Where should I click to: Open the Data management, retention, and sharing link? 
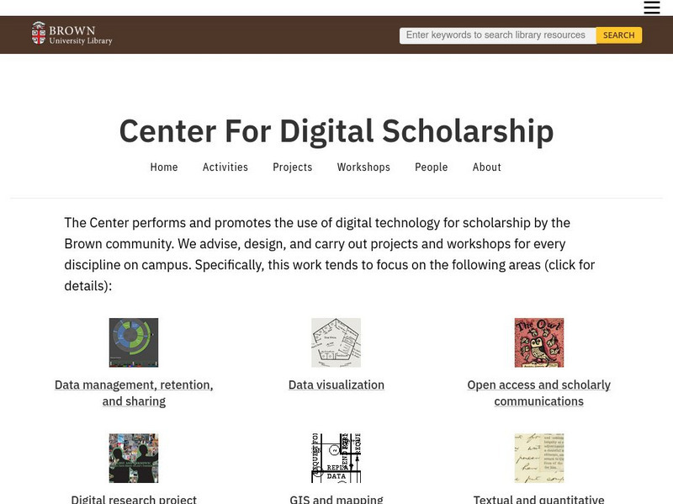tap(133, 393)
